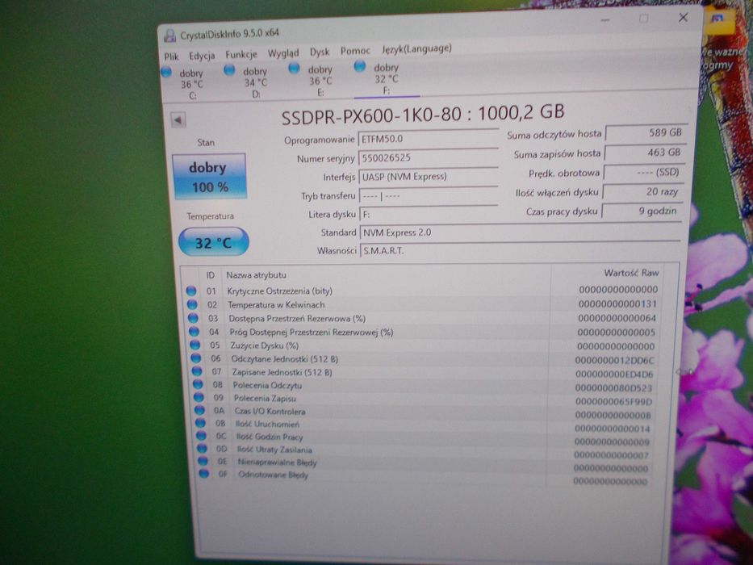This screenshot has width=753, height=565.
Task: Open the Funkcje menu
Action: tap(241, 54)
